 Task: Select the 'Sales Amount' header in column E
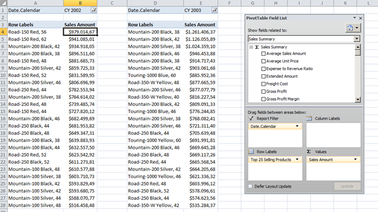(201, 25)
